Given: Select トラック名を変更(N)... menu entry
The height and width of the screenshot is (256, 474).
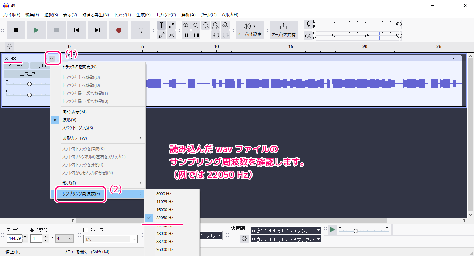Looking at the screenshot, I should click(x=81, y=67).
